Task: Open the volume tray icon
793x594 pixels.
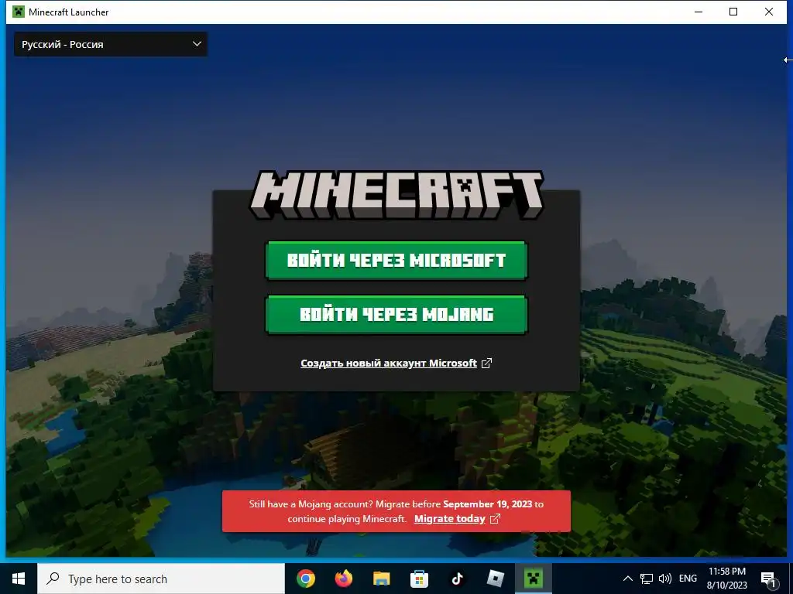Action: coord(665,579)
